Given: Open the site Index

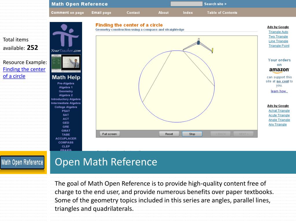Looking at the screenshot, I should [188, 13].
